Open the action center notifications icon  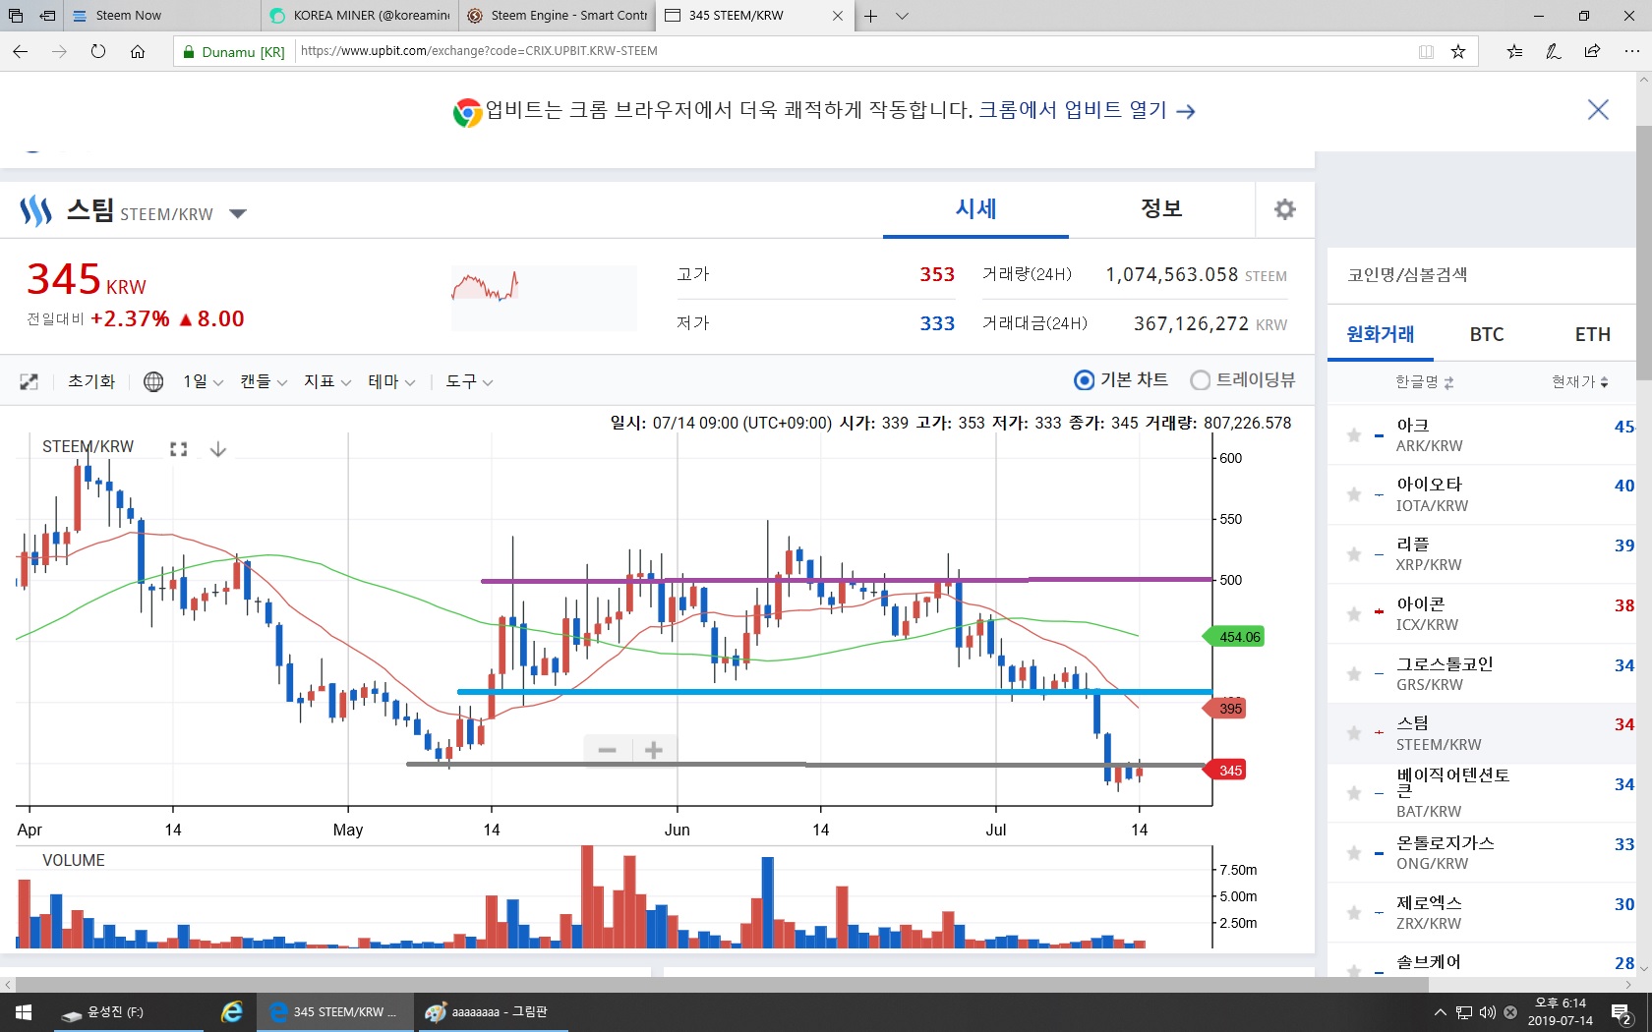pos(1622,1012)
